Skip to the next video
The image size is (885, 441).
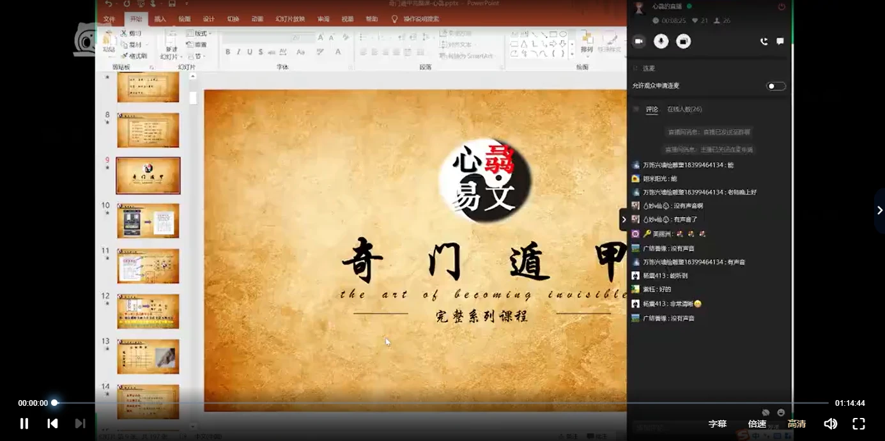(80, 423)
